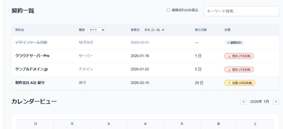
Task: Open the 種別 filter dropdown
Action: click(96, 30)
